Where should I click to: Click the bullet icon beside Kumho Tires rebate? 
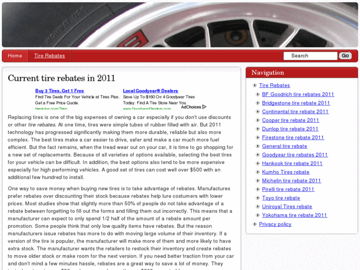tap(257, 172)
